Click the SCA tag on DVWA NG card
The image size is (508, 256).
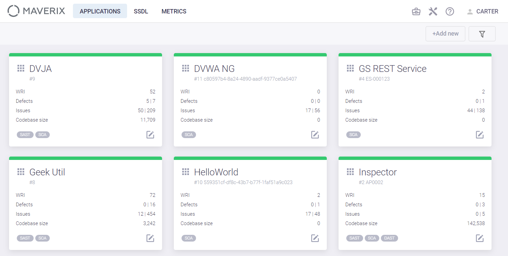(x=189, y=135)
